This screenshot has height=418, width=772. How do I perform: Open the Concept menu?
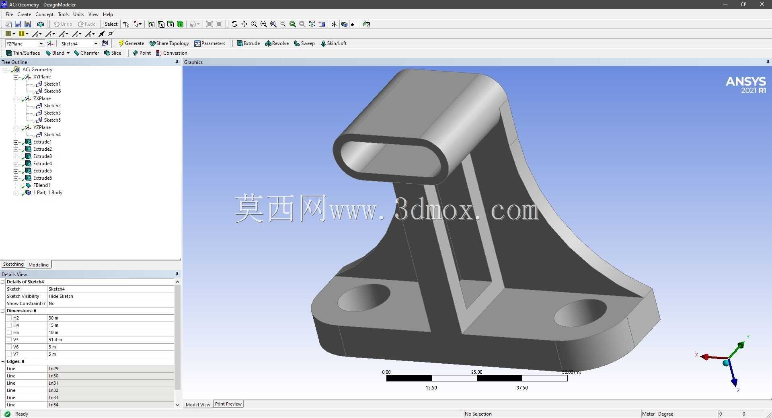pos(44,14)
